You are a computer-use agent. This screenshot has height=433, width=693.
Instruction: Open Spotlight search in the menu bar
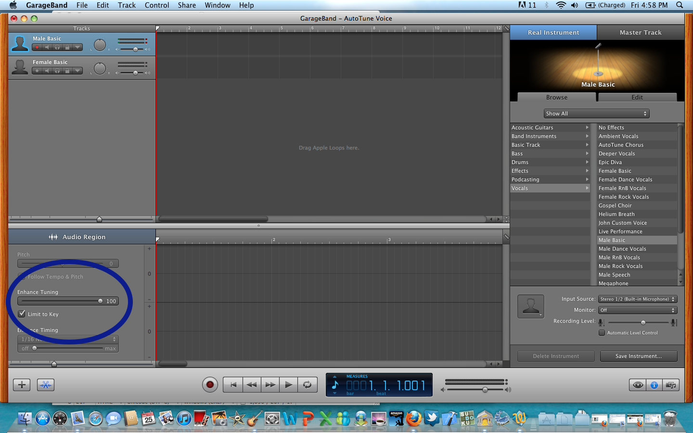click(680, 5)
